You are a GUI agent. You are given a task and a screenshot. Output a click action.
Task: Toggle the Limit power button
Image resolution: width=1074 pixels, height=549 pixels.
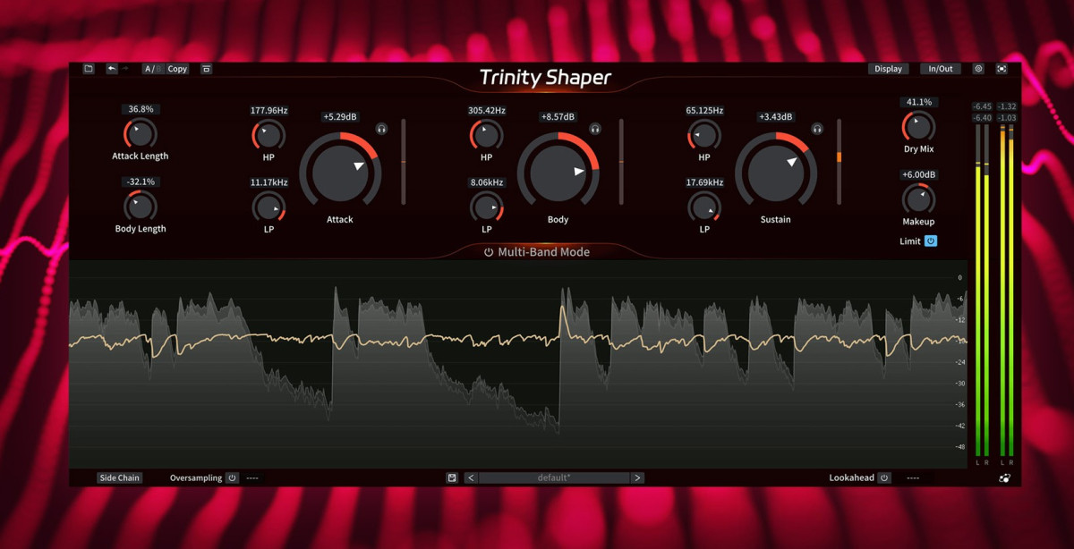pyautogui.click(x=931, y=241)
